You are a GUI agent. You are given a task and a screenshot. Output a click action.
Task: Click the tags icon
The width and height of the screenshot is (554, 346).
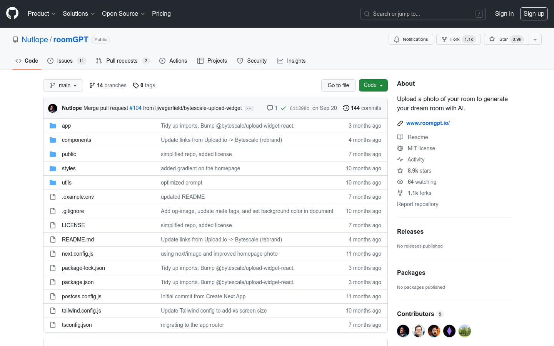point(136,85)
